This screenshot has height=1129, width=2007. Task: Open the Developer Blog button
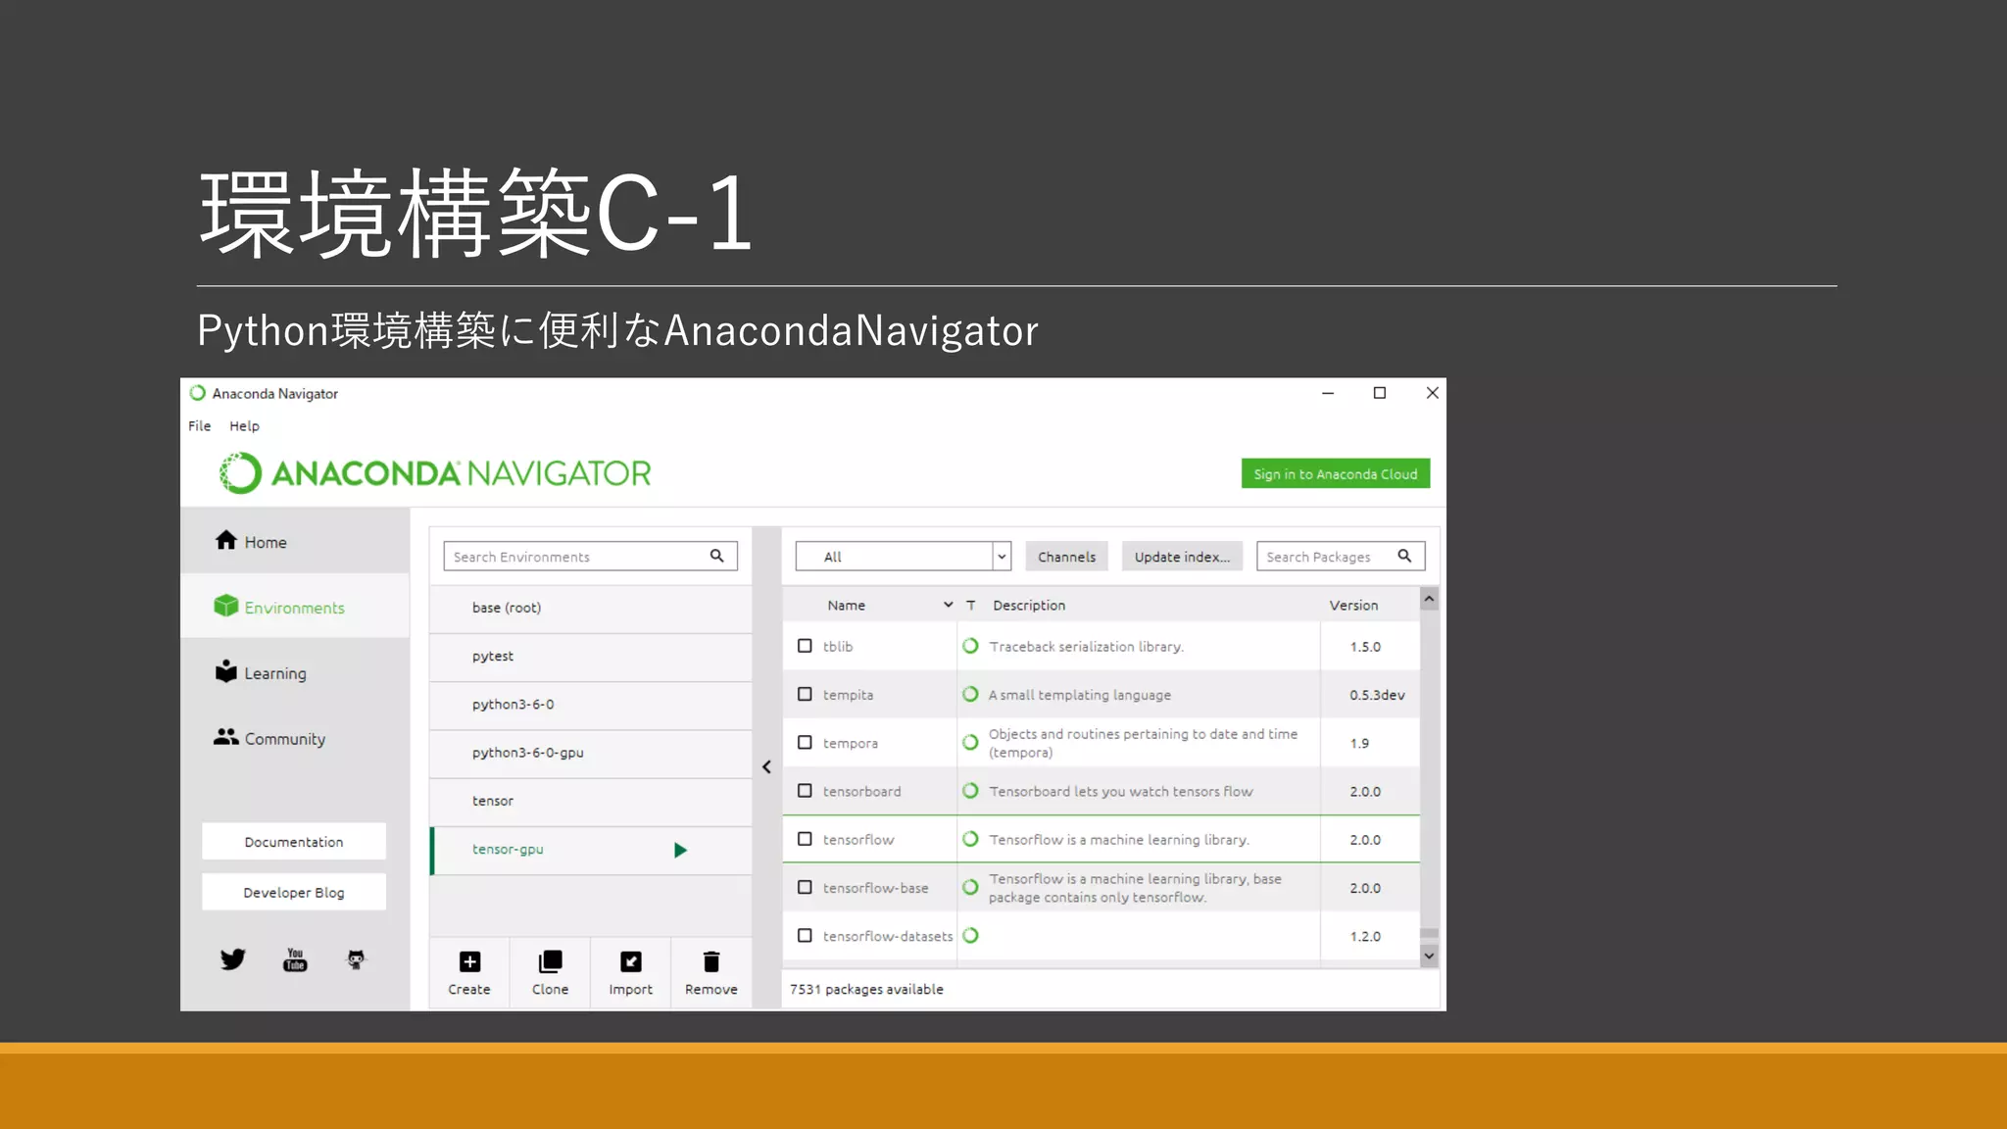point(294,892)
